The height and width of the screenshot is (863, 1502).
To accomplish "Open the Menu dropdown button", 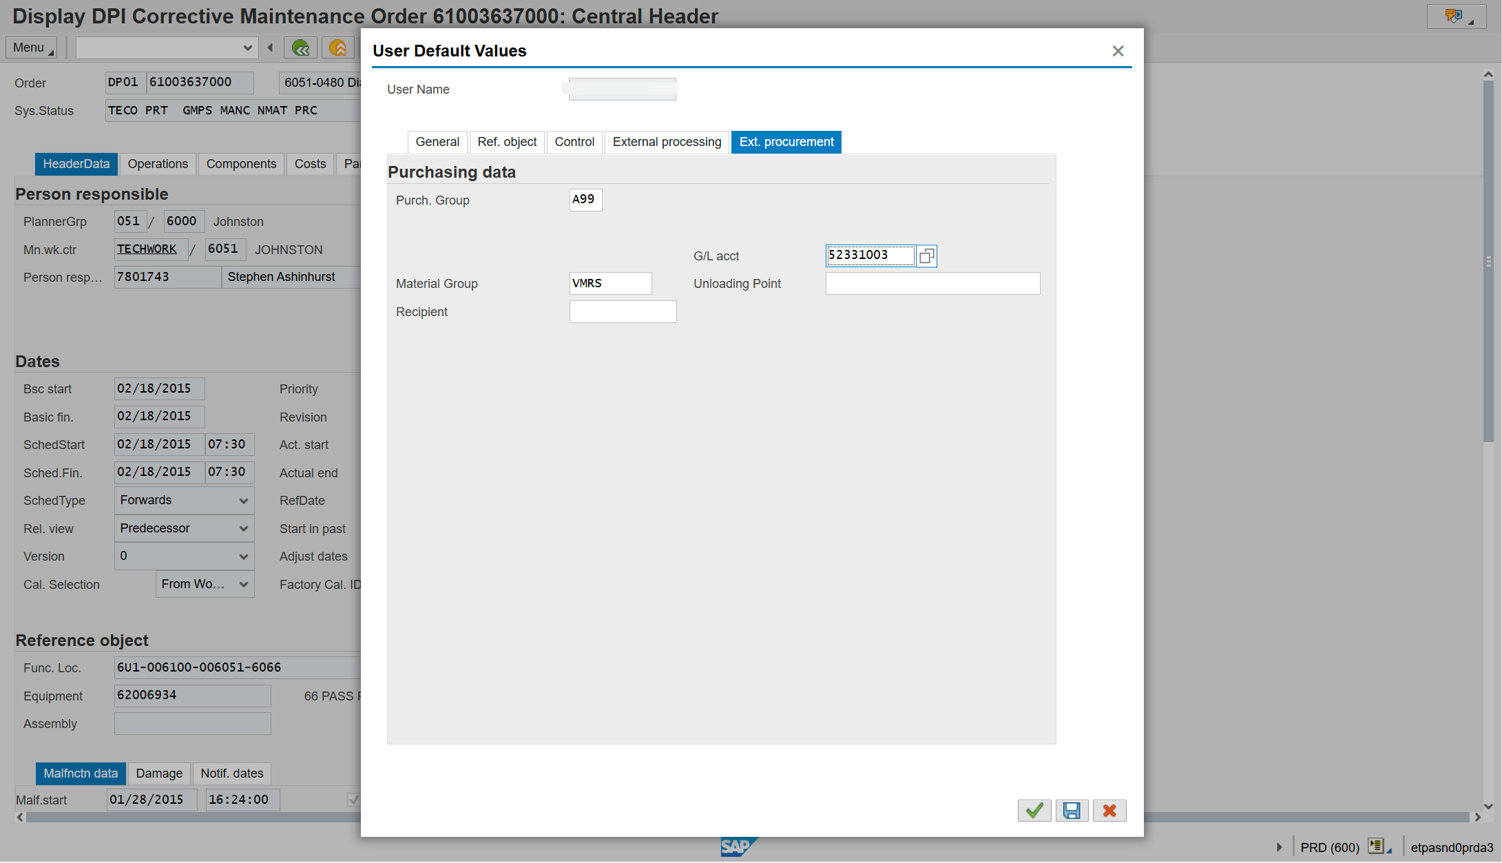I will coord(31,48).
